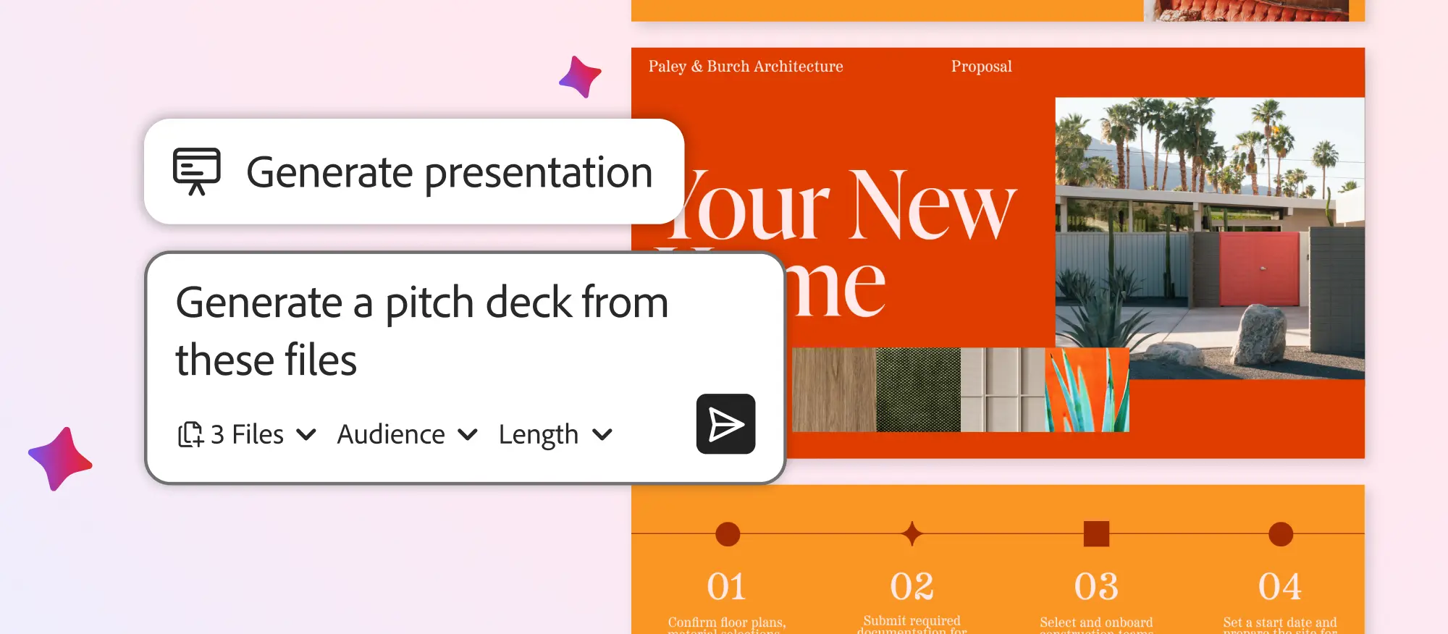Click the circle marker above 01
The width and height of the screenshot is (1448, 634).
click(x=728, y=534)
